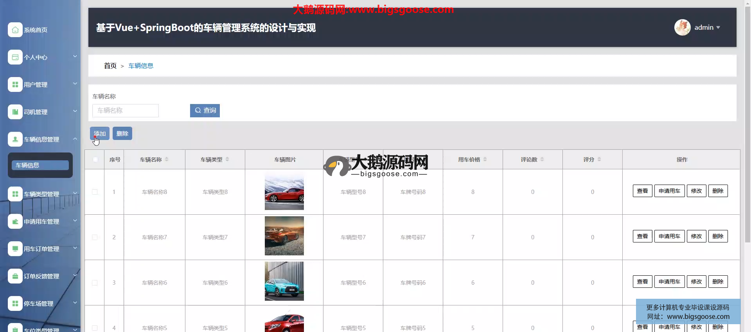Click the 申请用车管理 sidebar icon

[x=15, y=222]
